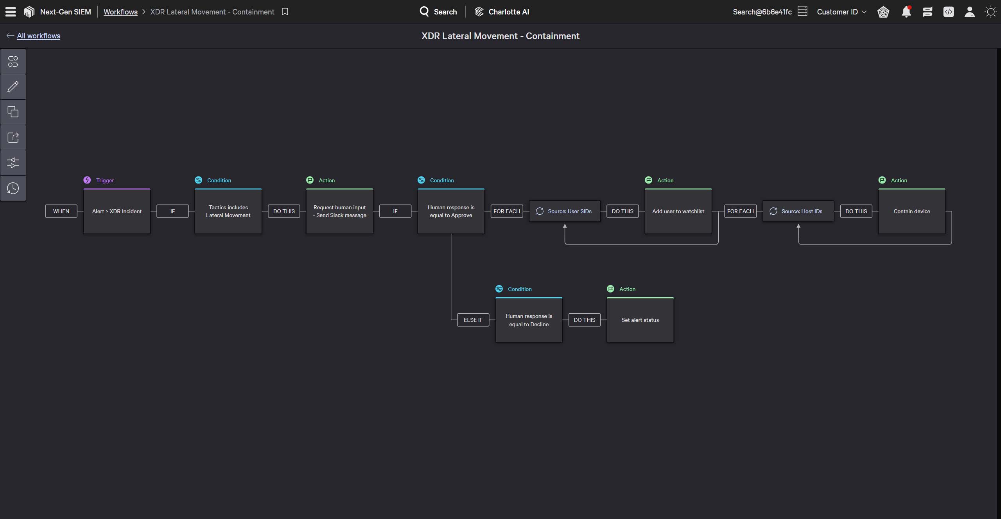Open the workflow node connections view in sidebar
This screenshot has height=519, width=1001.
[x=13, y=61]
